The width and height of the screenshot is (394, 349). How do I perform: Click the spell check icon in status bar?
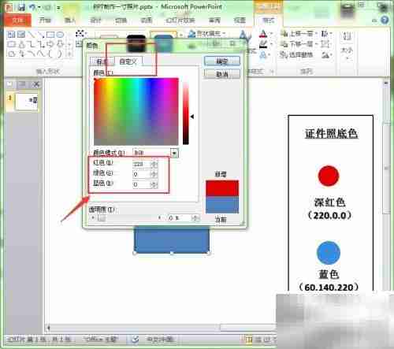[135, 340]
